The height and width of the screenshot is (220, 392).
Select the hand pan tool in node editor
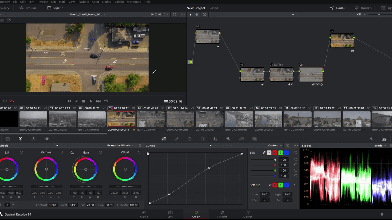pos(197,14)
